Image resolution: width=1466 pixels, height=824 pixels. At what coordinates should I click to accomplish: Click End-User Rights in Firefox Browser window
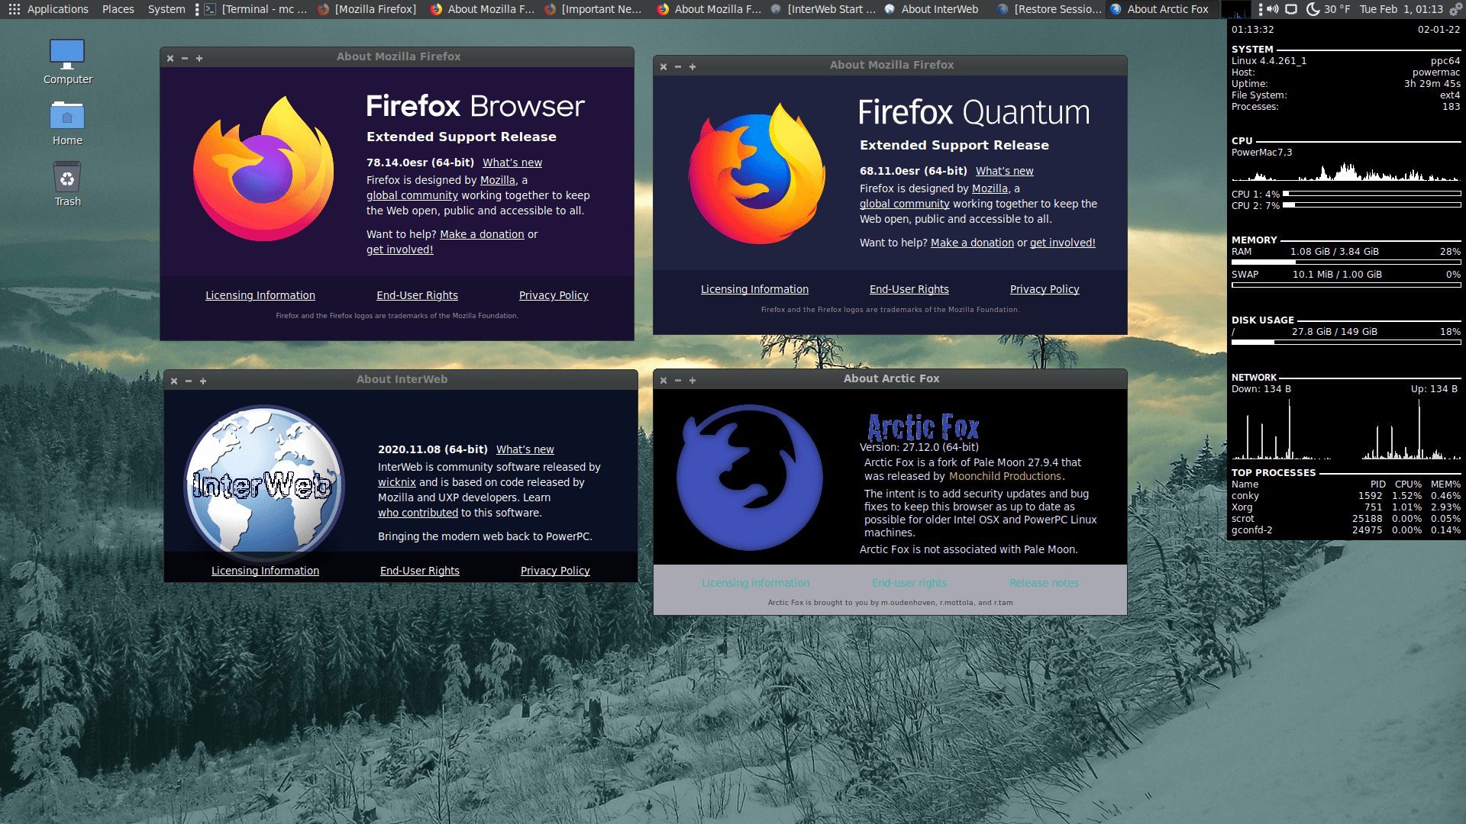tap(417, 295)
